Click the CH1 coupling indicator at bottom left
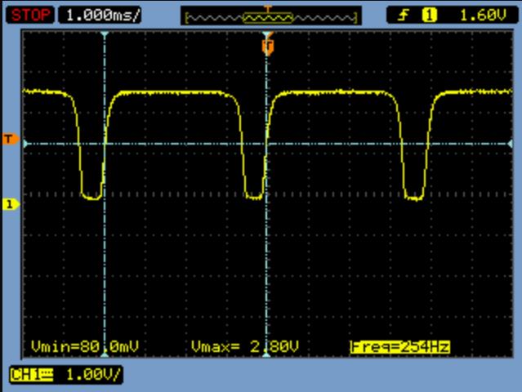 (31, 375)
